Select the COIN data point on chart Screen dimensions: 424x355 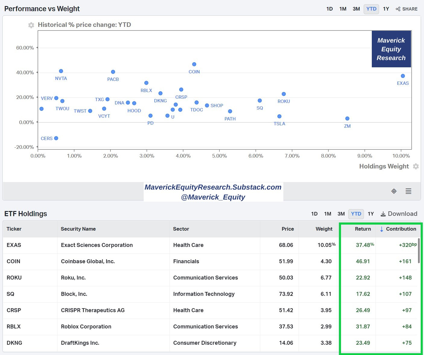point(194,64)
